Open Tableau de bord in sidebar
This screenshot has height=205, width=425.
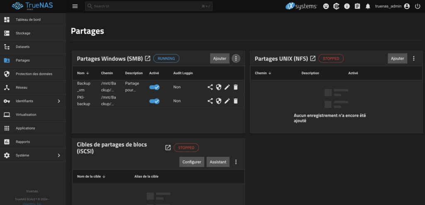28,19
